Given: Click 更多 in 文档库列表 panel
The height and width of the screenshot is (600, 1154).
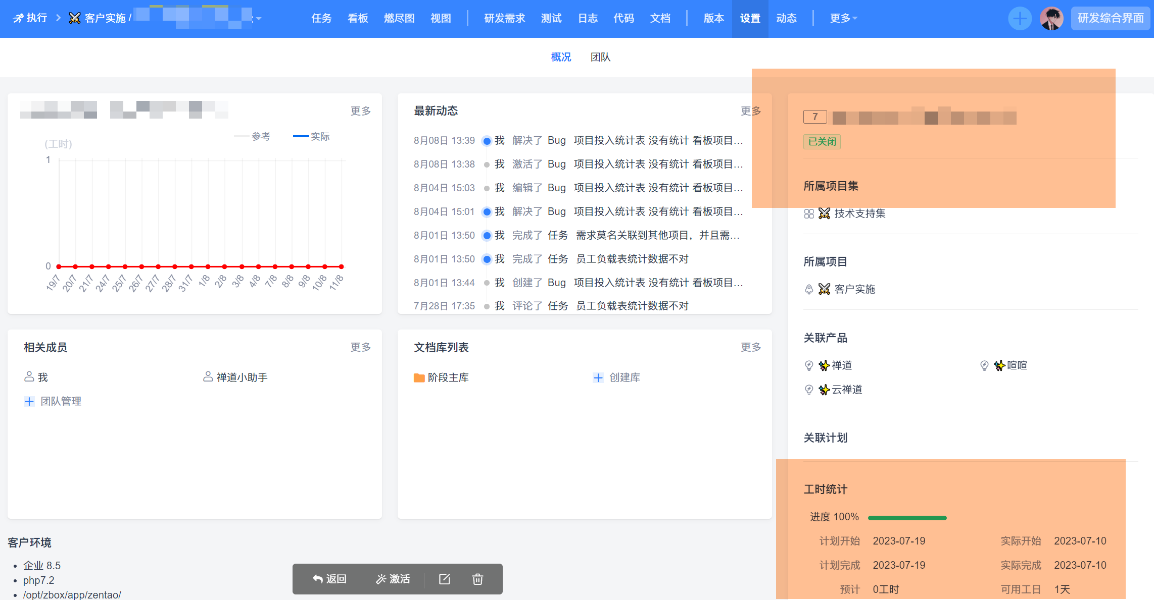Looking at the screenshot, I should point(751,347).
